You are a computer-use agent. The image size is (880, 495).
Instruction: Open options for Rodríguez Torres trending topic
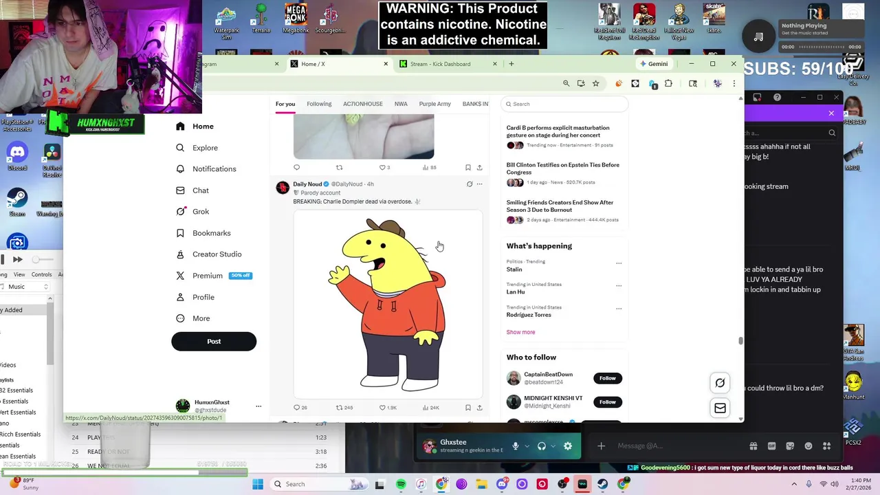click(x=619, y=309)
